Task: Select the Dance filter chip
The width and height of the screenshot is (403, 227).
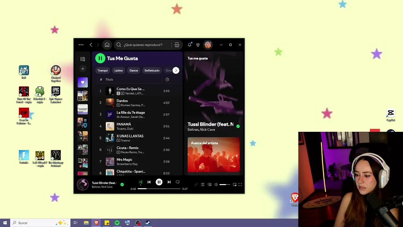Action: 134,70
